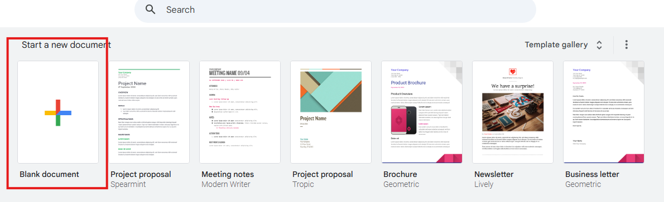This screenshot has height=202, width=664.
Task: Click the search magnifier icon
Action: 150,9
